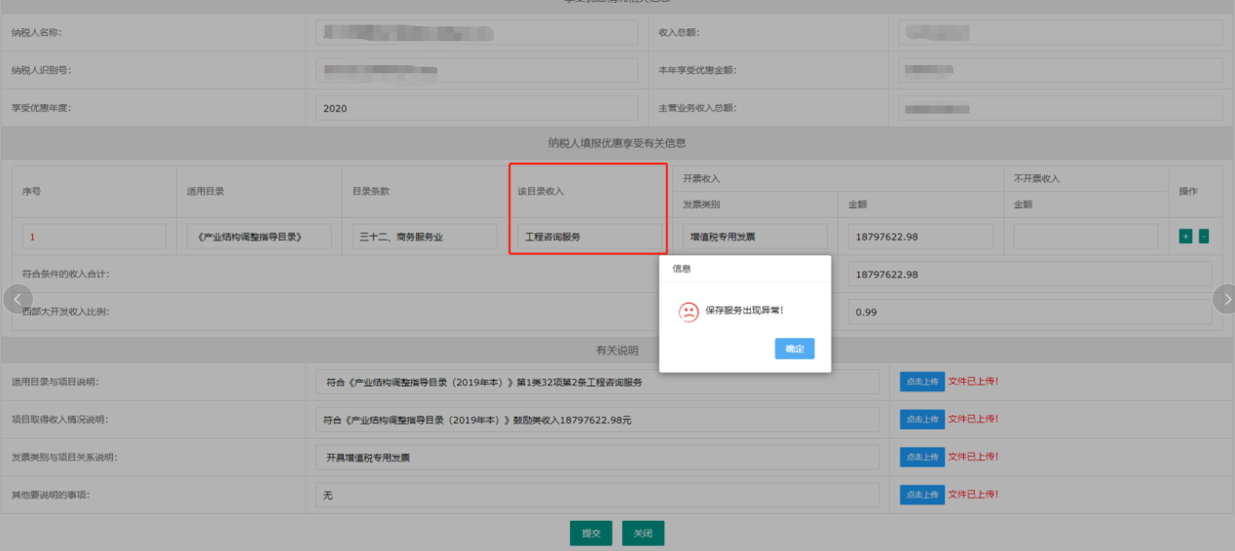Click the sad face icon in dialog
This screenshot has width=1235, height=551.
coord(689,312)
